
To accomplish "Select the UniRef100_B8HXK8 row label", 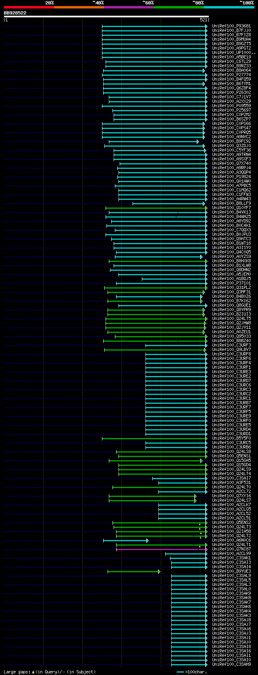I will (x=231, y=261).
